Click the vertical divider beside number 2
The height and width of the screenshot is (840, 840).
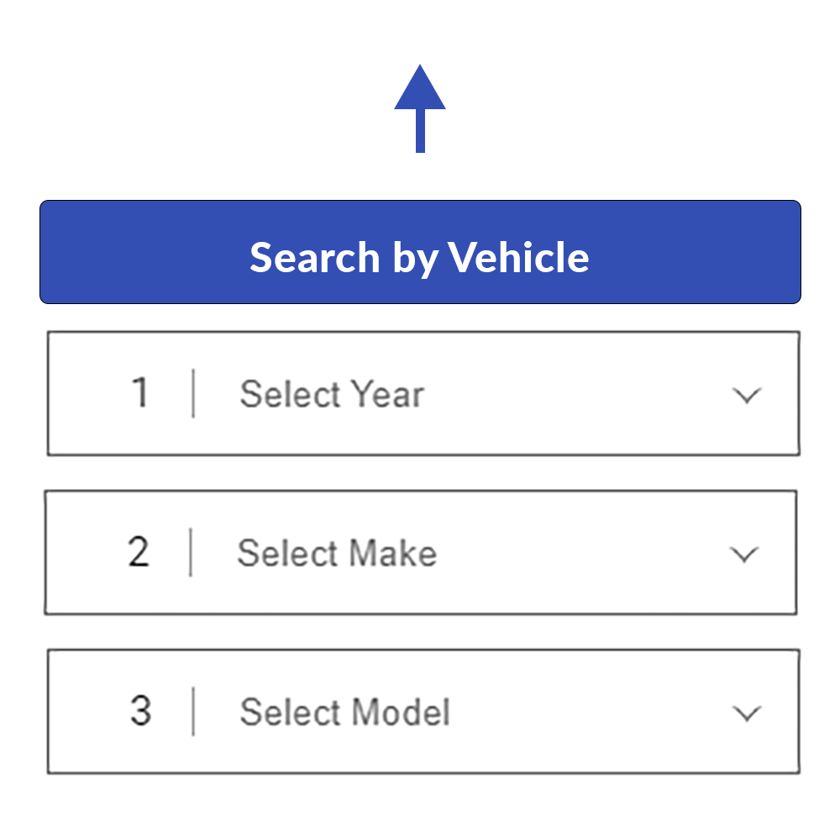tap(191, 552)
